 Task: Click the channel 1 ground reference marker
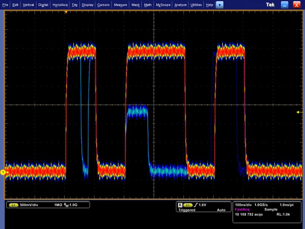(3, 173)
